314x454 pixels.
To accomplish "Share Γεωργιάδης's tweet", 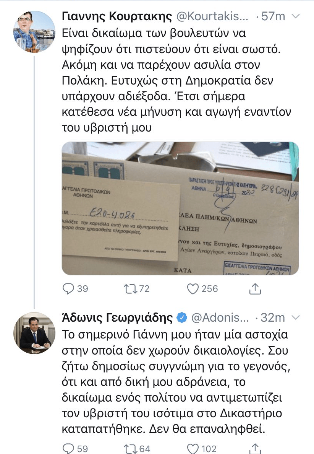I will 255,448.
